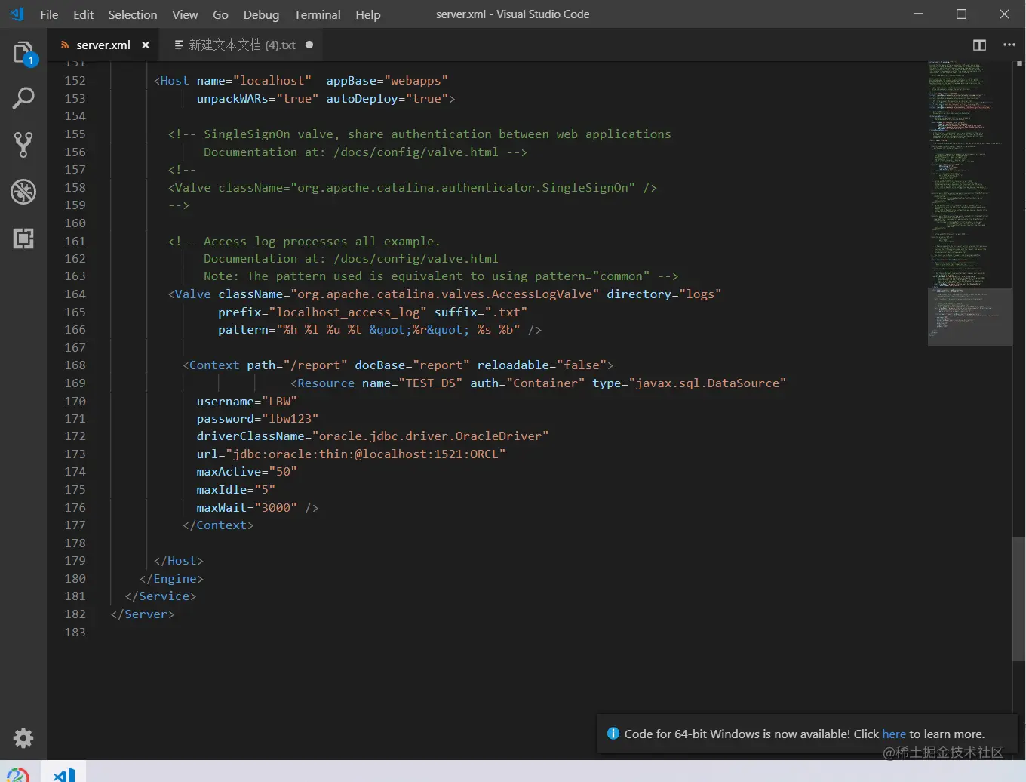Follow the 'here' link in the notification
Screen dimensions: 1026x782
pyautogui.click(x=894, y=734)
